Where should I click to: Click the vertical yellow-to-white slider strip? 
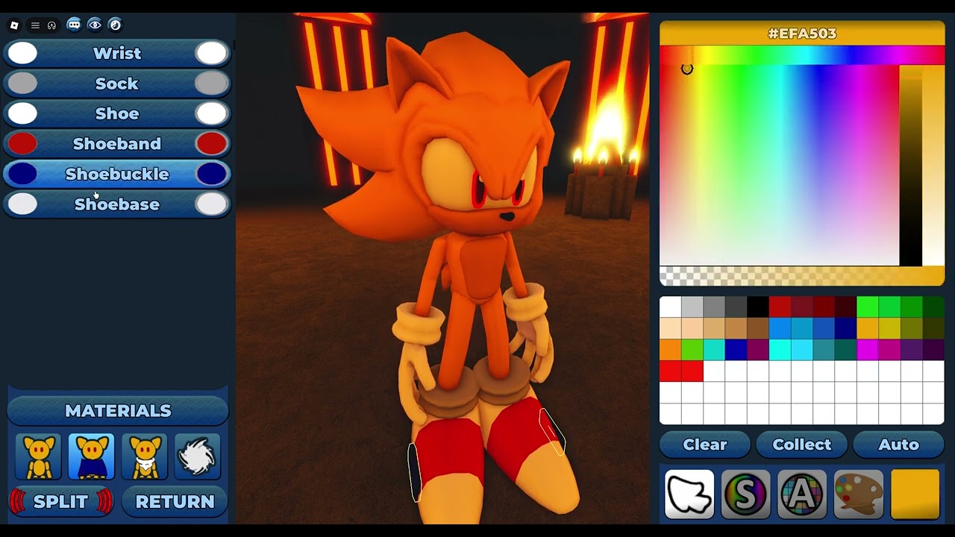[x=933, y=166]
